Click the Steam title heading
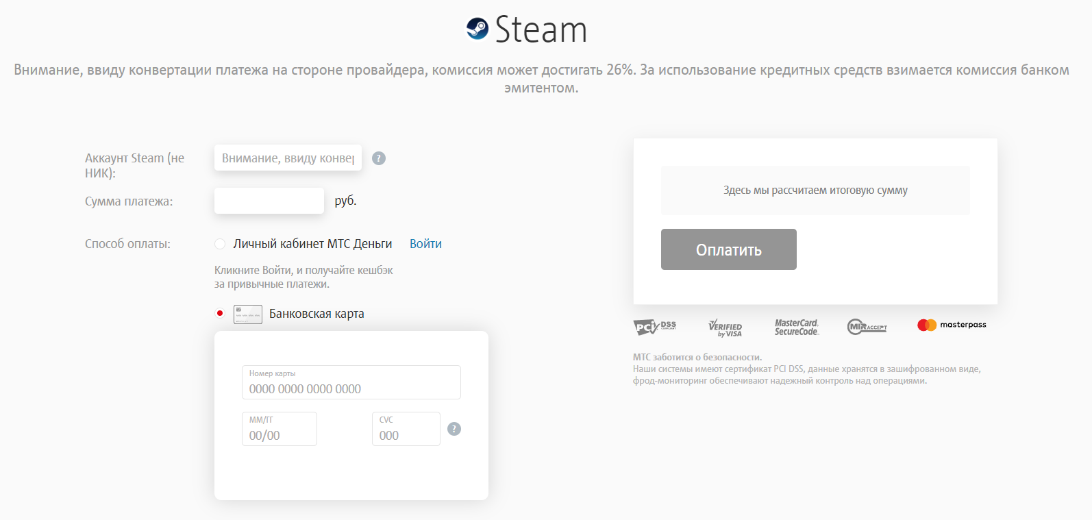This screenshot has width=1092, height=520. point(541,30)
